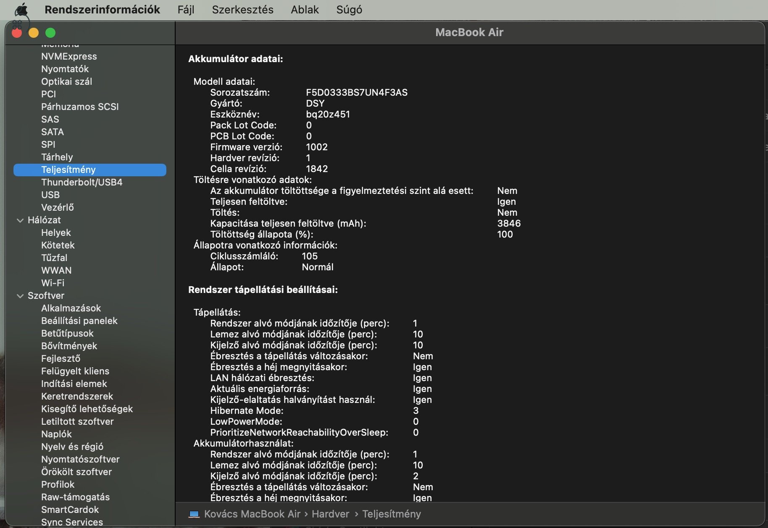This screenshot has width=768, height=528.
Task: Select Raw-támogatás in the sidebar
Action: pyautogui.click(x=75, y=497)
